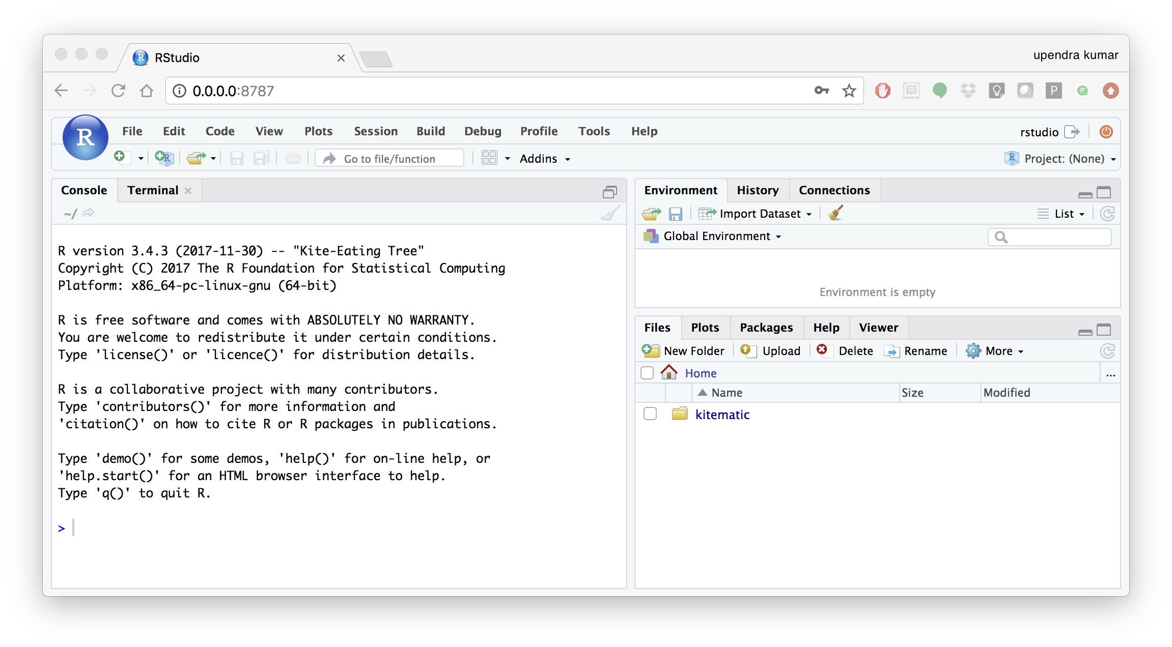Open the View menu

pyautogui.click(x=269, y=131)
